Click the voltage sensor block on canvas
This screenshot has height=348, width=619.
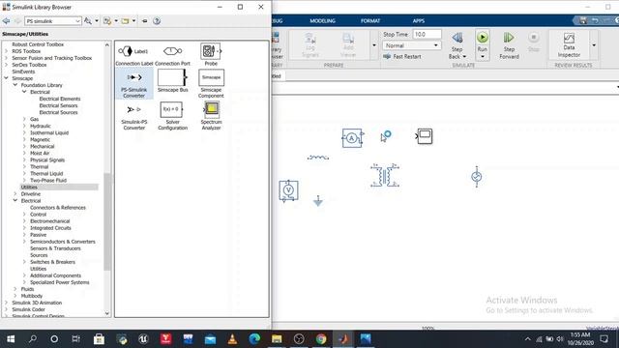coord(288,191)
